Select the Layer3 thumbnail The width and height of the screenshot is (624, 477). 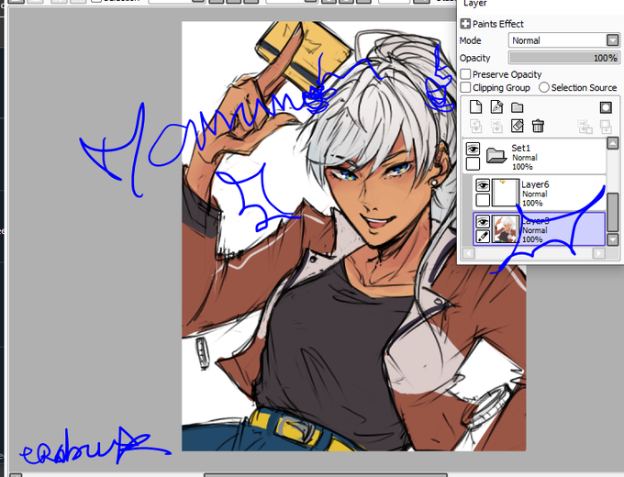coord(506,228)
